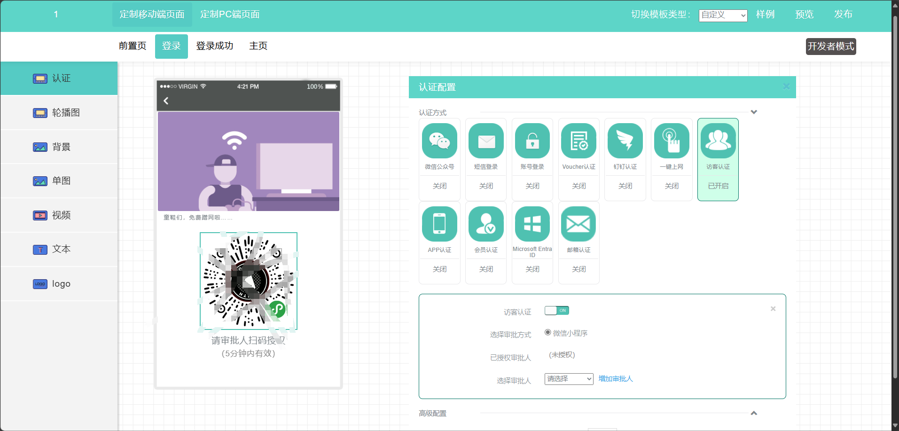
Task: Select the email auth (邮箱认证) icon
Action: click(579, 224)
